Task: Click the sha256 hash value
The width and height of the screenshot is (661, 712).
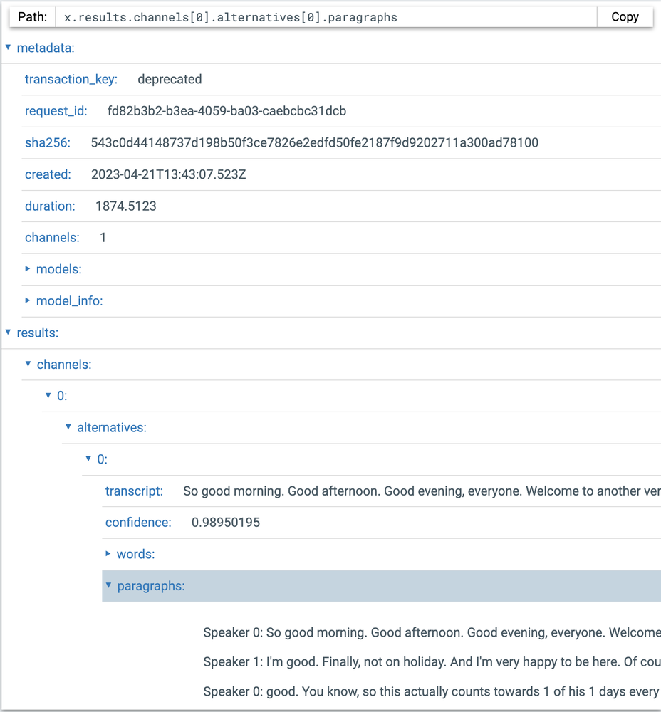Action: 314,143
